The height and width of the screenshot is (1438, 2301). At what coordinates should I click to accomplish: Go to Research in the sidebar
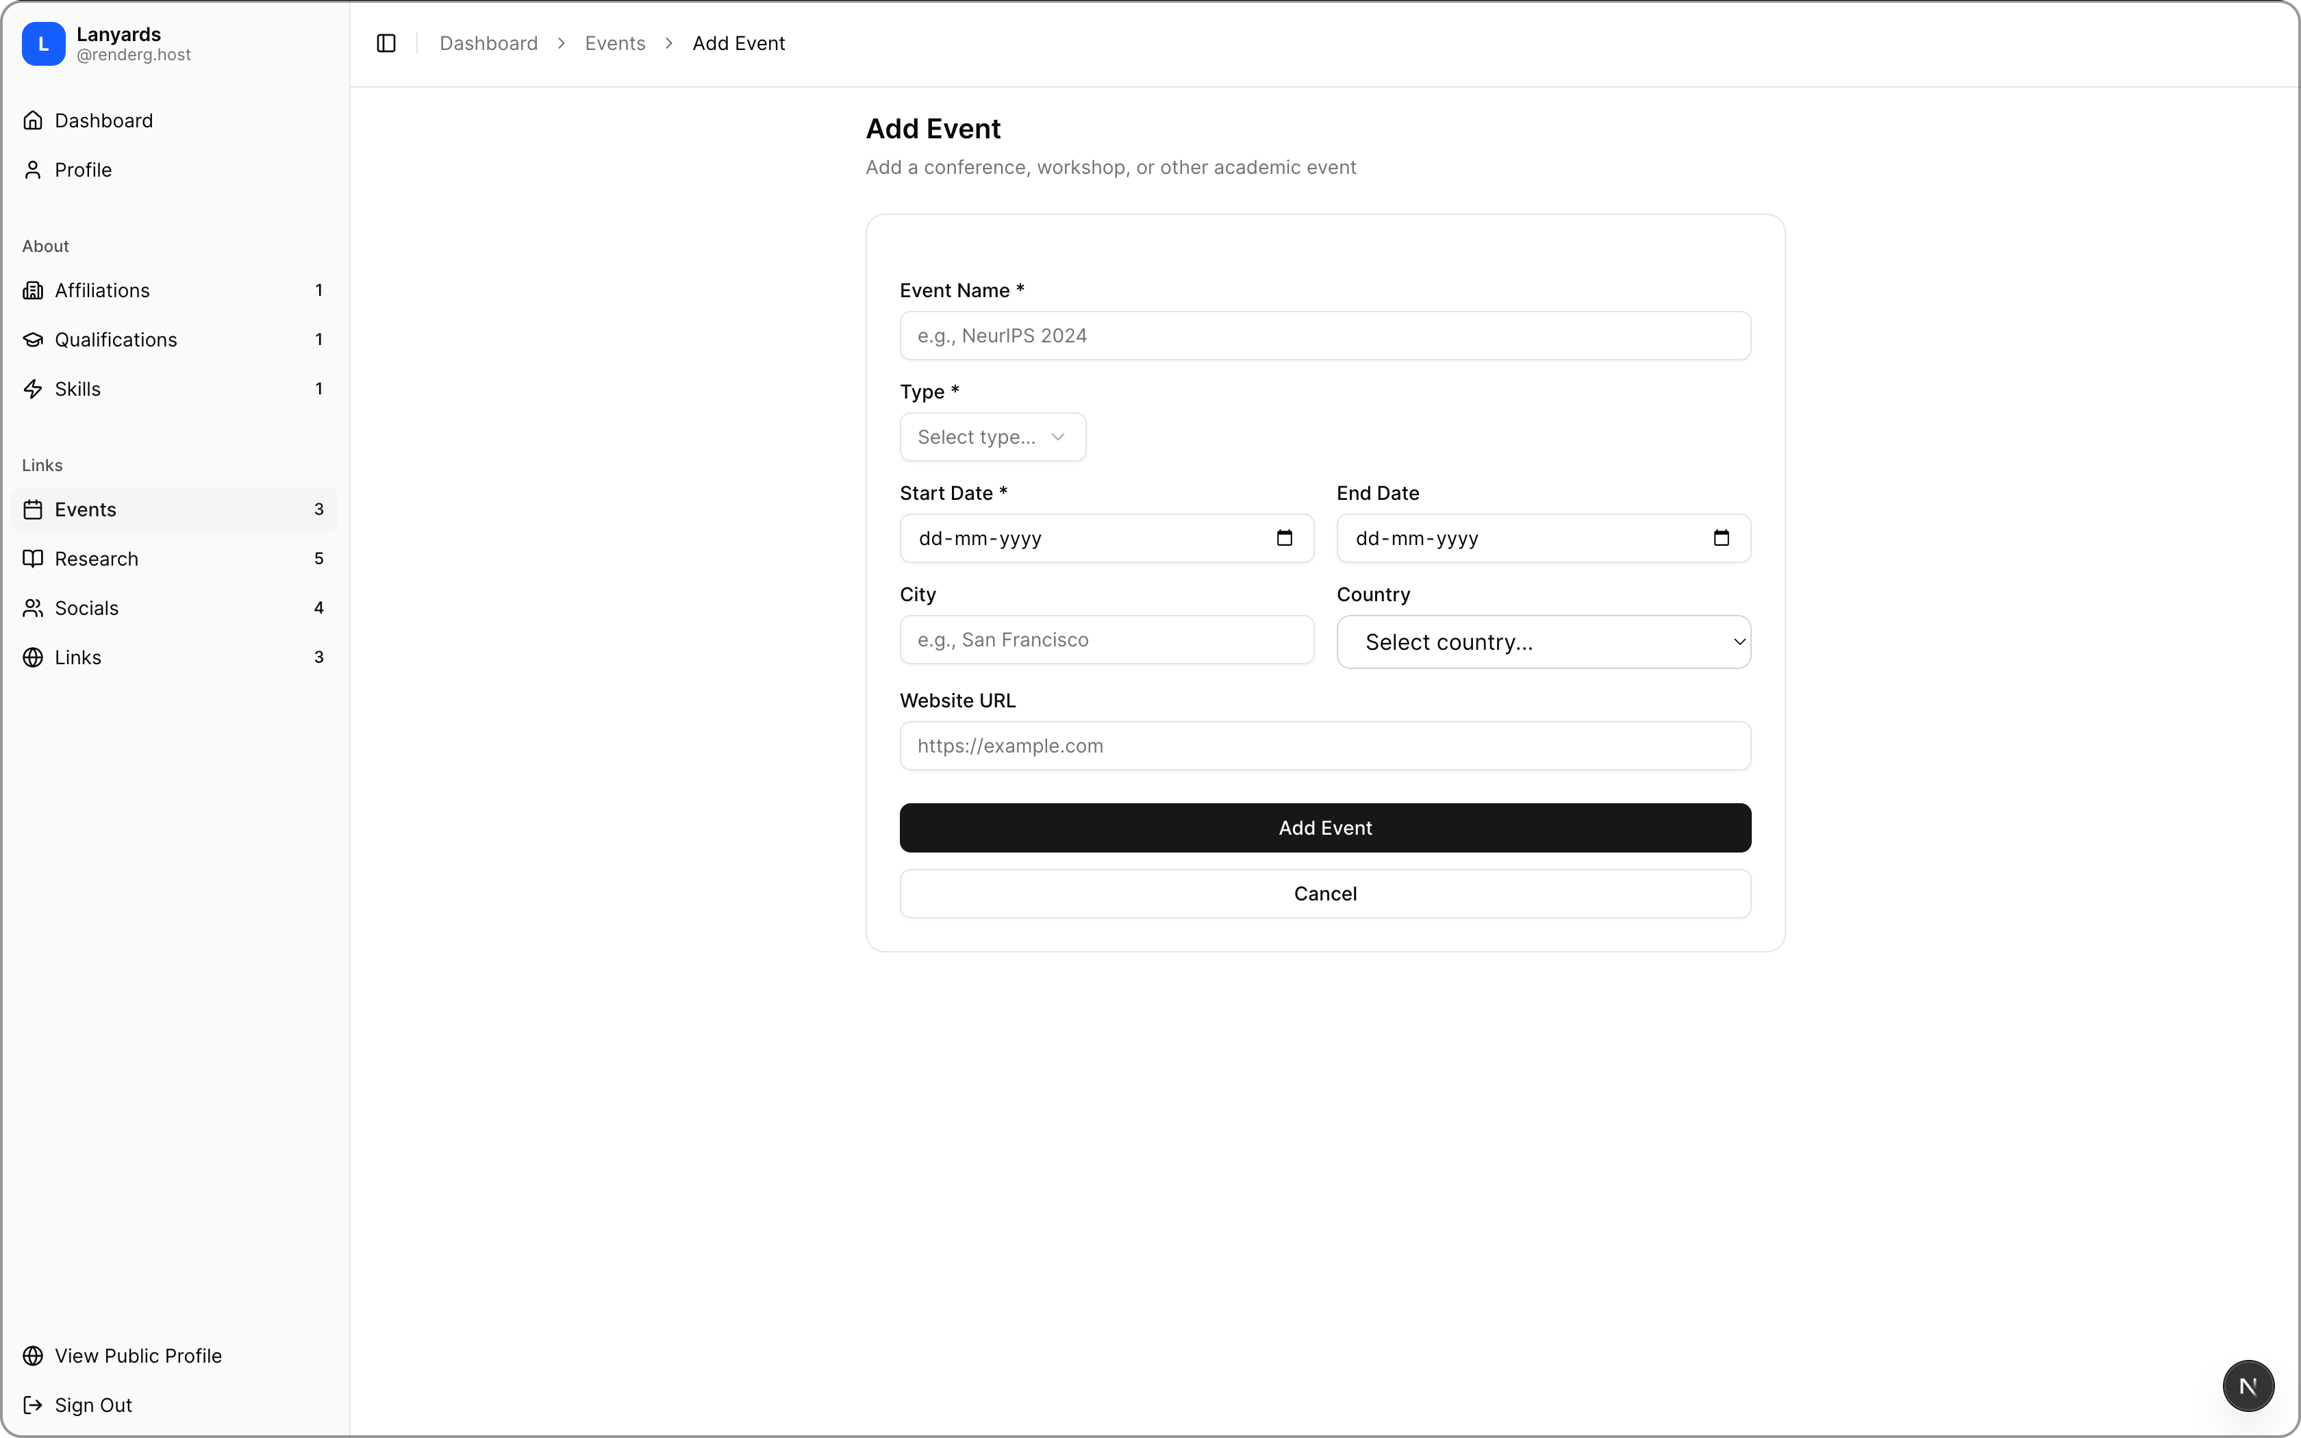97,559
